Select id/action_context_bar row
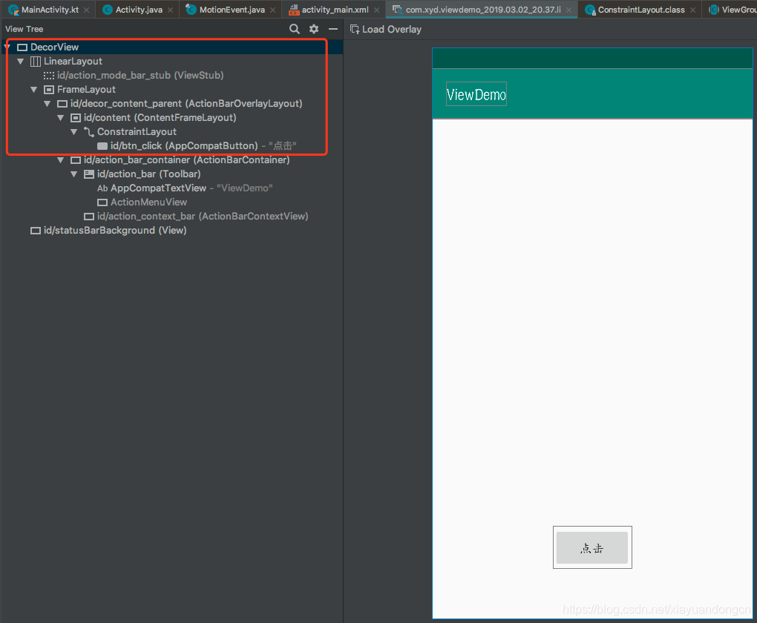Viewport: 757px width, 623px height. 171,216
